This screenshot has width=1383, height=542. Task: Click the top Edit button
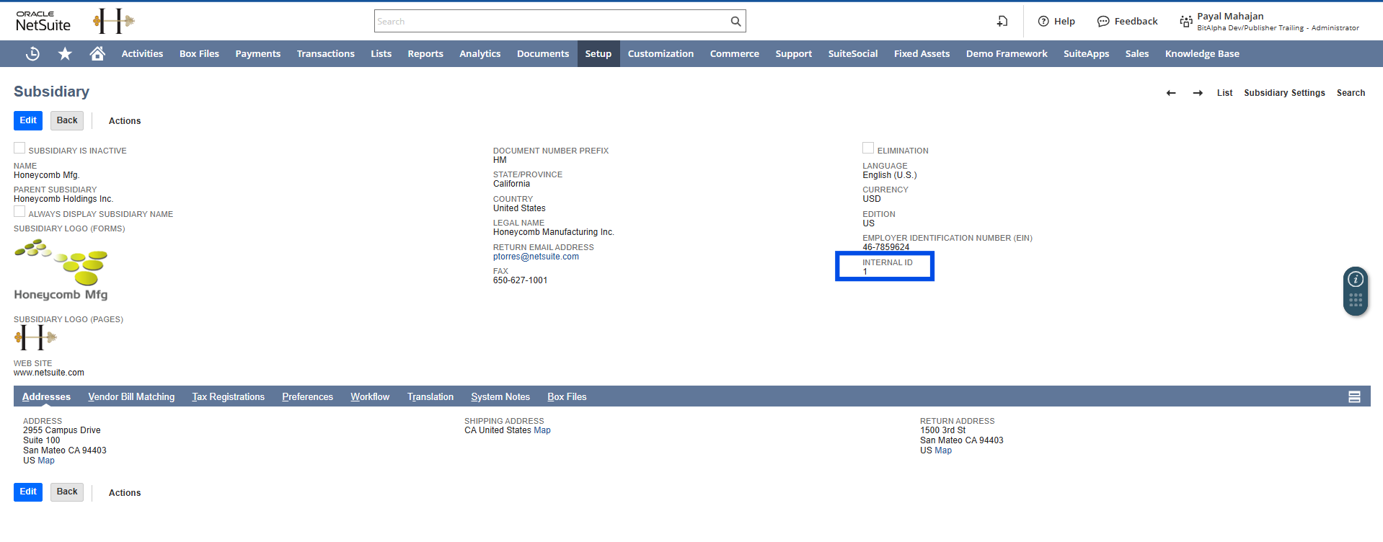[28, 120]
